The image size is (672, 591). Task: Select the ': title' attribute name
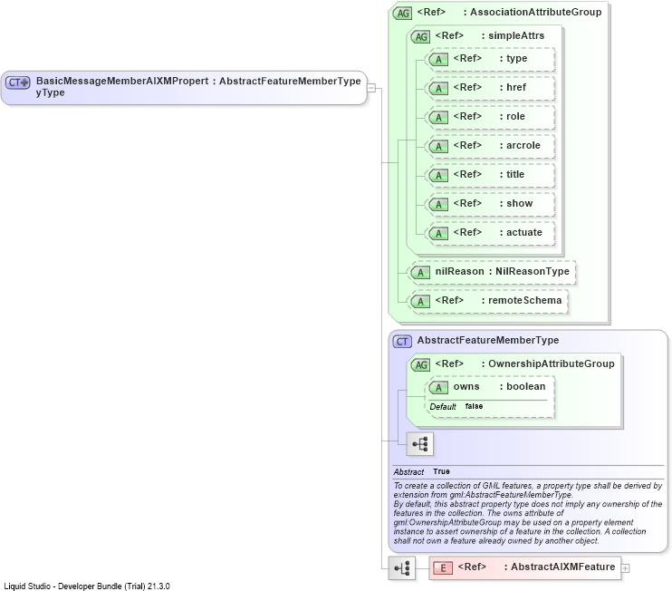pos(512,175)
